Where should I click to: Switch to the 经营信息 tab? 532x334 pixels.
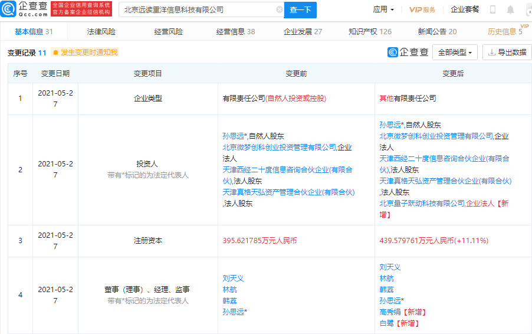click(x=235, y=31)
